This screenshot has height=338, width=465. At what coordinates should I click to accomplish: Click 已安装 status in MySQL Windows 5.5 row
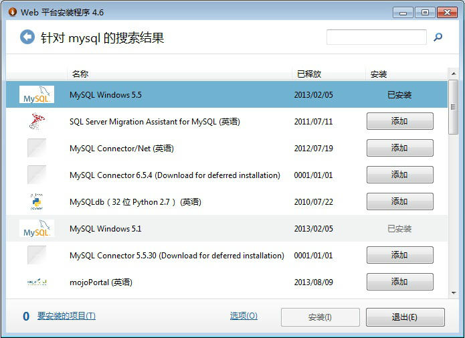click(399, 94)
